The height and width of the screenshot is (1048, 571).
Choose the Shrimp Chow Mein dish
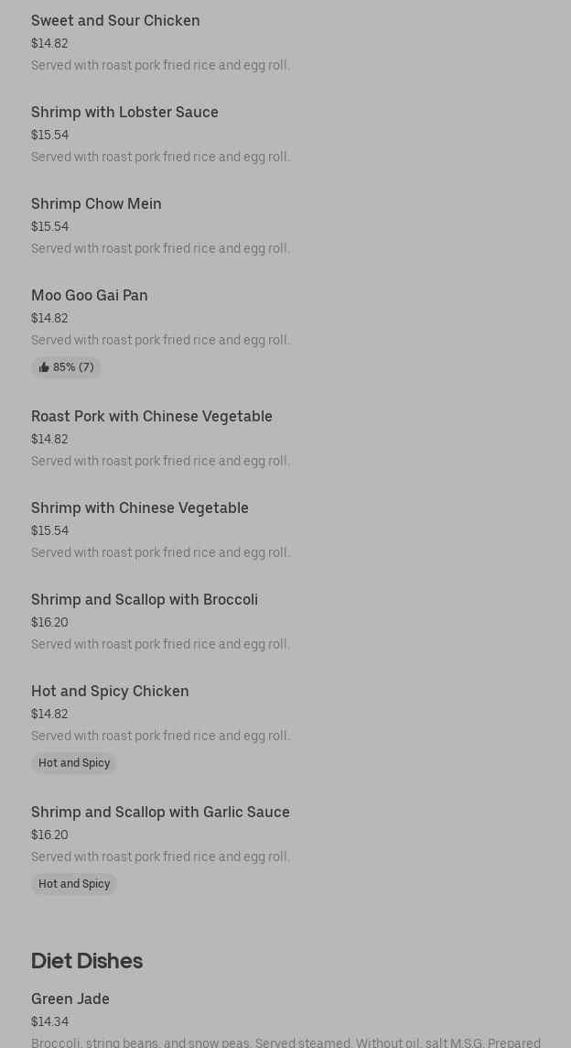96,203
